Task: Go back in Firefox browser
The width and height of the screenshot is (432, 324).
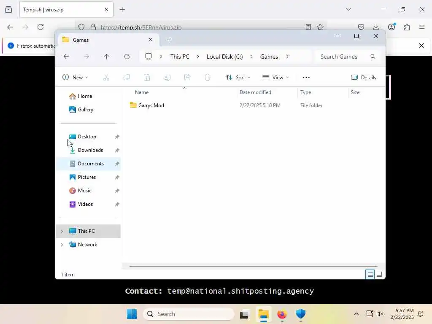Action: 10,27
